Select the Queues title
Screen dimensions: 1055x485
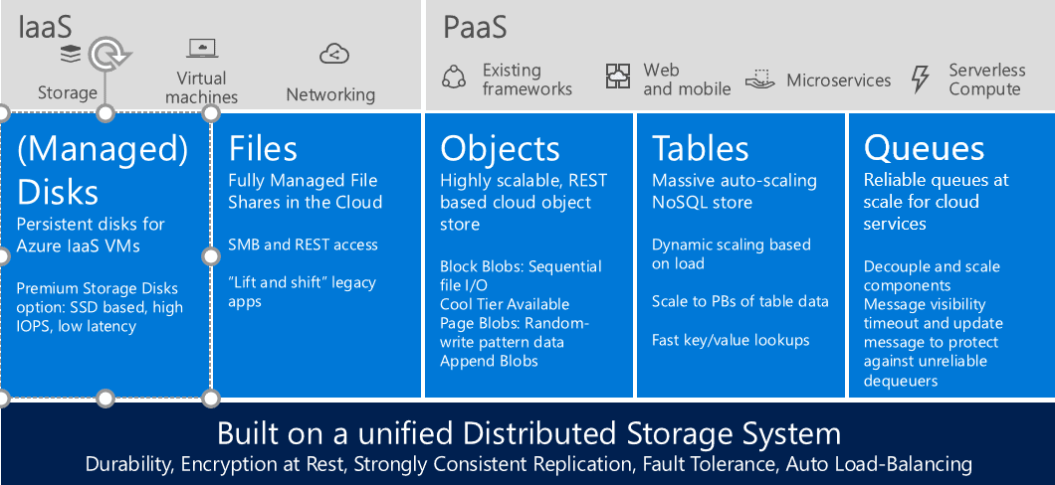[x=924, y=148]
